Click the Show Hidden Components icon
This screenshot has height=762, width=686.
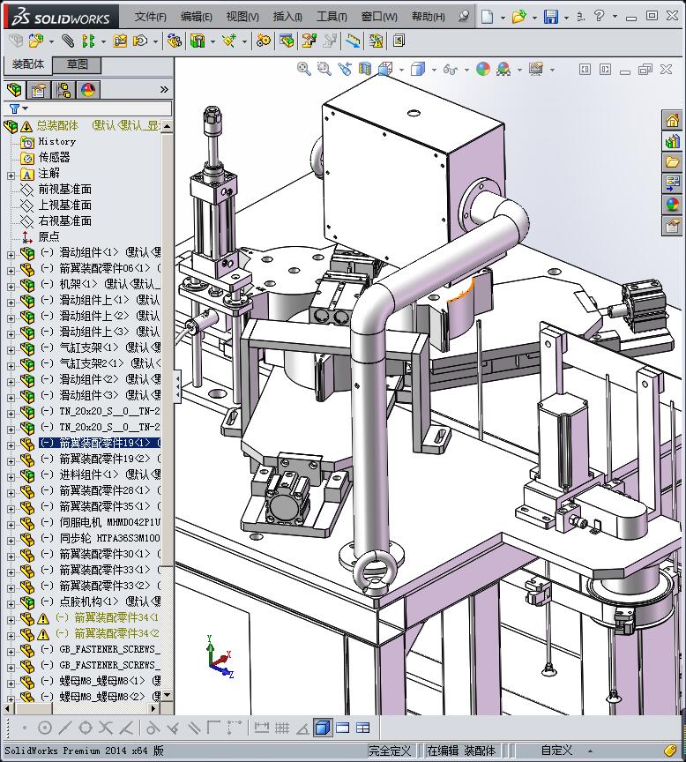click(174, 41)
